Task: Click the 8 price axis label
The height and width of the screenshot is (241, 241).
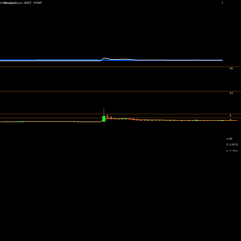Action: click(x=230, y=116)
